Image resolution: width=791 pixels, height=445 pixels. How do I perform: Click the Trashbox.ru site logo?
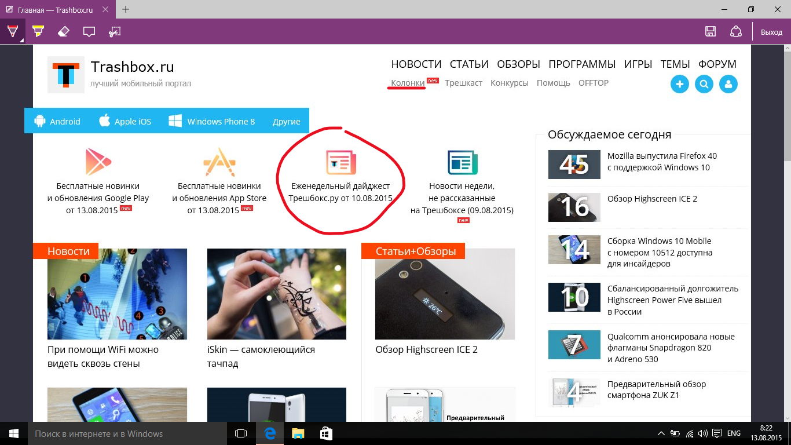[66, 75]
